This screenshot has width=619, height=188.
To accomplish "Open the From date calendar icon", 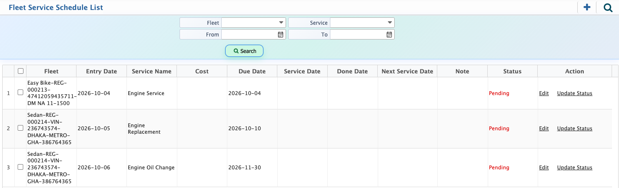I will (280, 34).
